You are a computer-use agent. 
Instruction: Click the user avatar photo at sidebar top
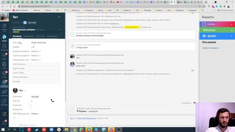point(4,17)
